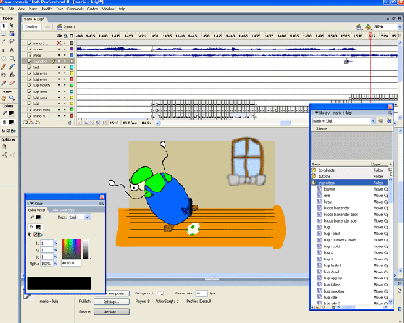Select the Free Transform tool

(3, 34)
